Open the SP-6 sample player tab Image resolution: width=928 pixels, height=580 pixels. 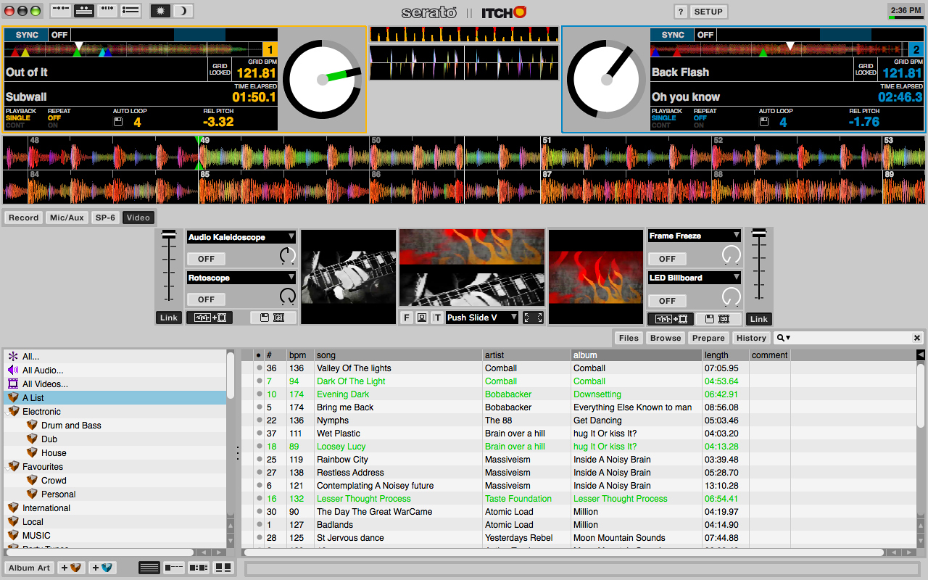click(105, 217)
